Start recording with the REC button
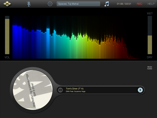This screenshot has width=157, height=118. pyautogui.click(x=139, y=4)
